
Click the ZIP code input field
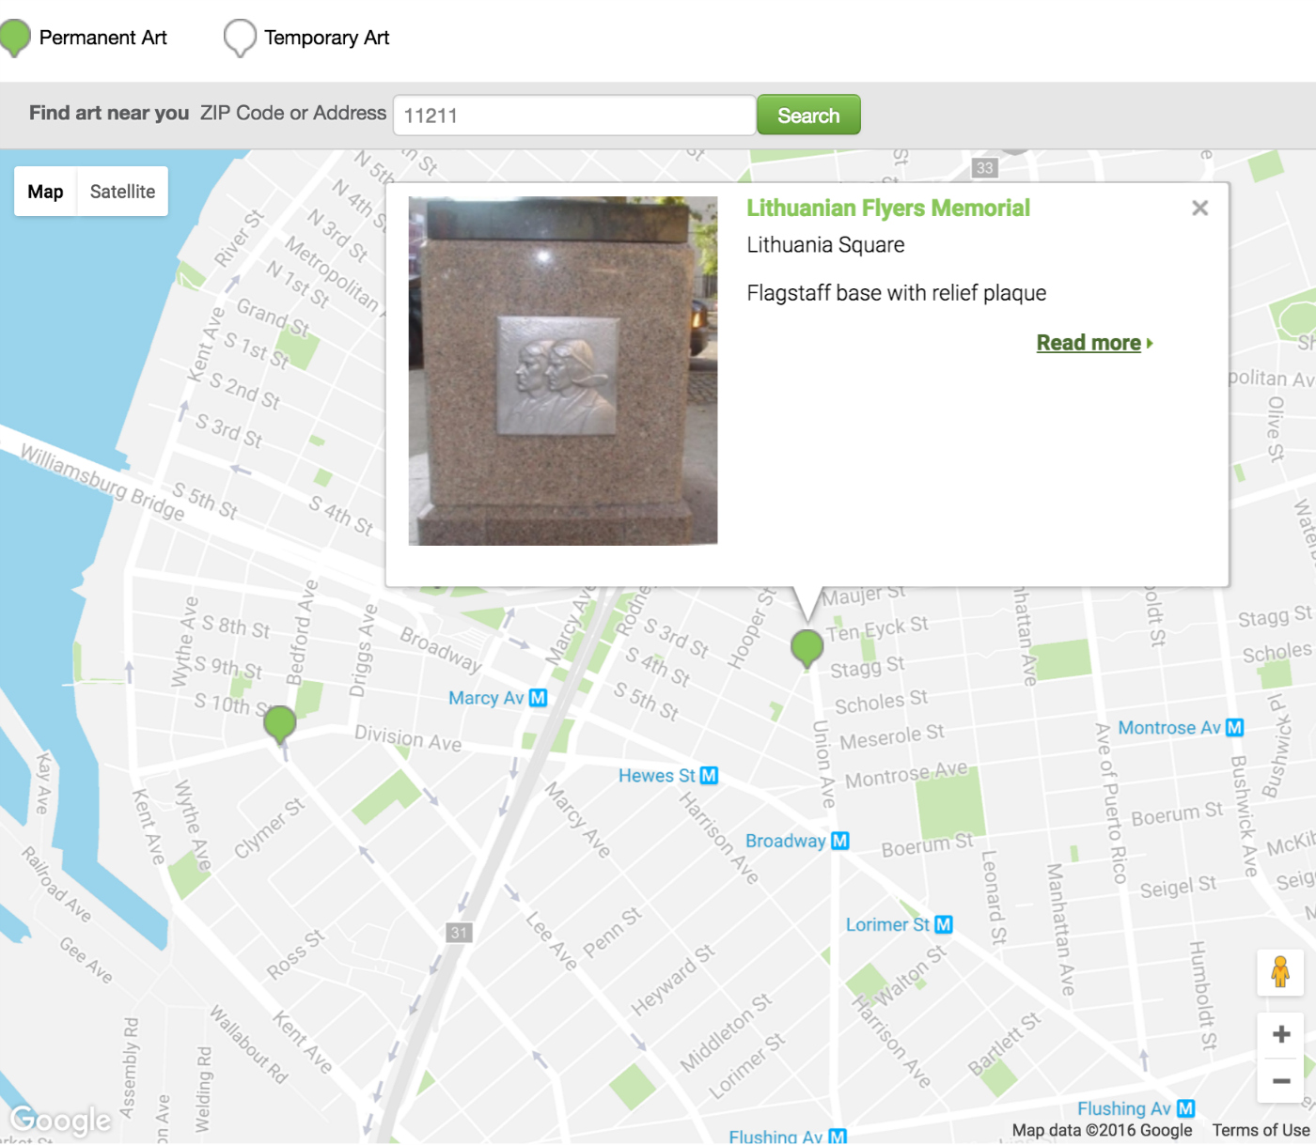click(573, 115)
